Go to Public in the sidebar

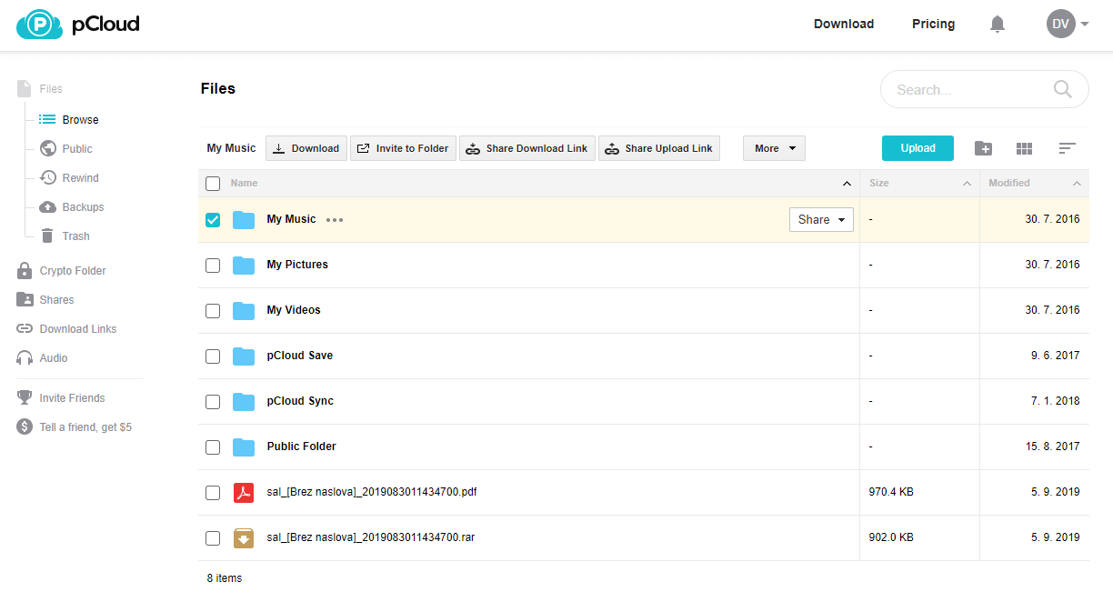(77, 149)
